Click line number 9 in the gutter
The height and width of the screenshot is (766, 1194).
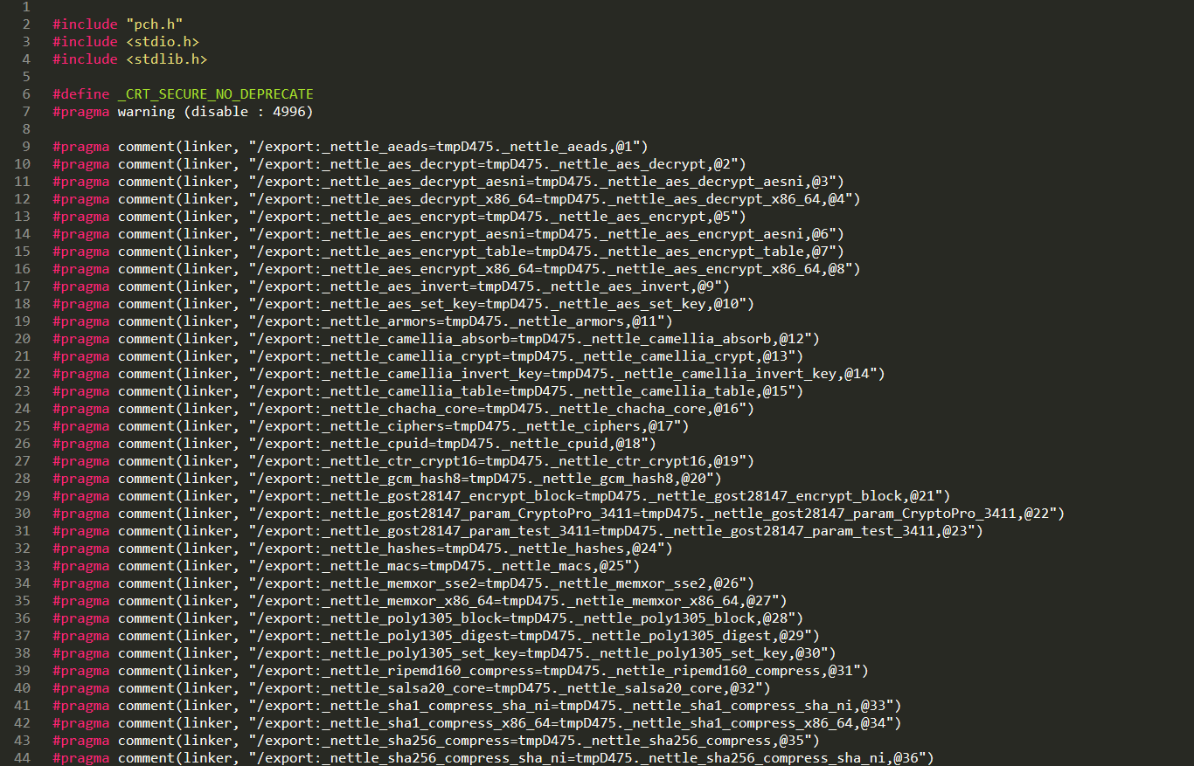click(26, 147)
